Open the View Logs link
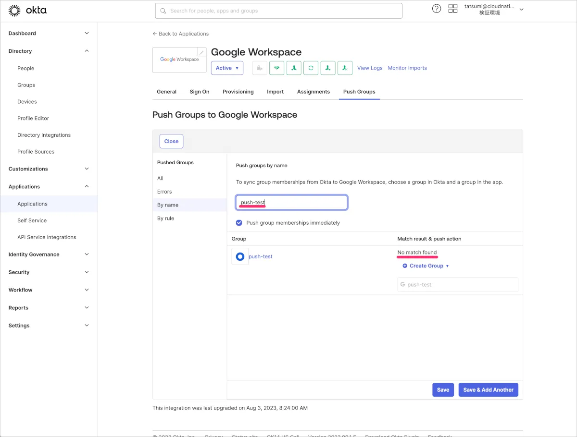 point(370,68)
